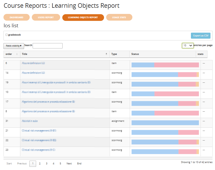Screen dimensions: 215x170
Task: Open the entries per page selector
Action: (x=187, y=46)
